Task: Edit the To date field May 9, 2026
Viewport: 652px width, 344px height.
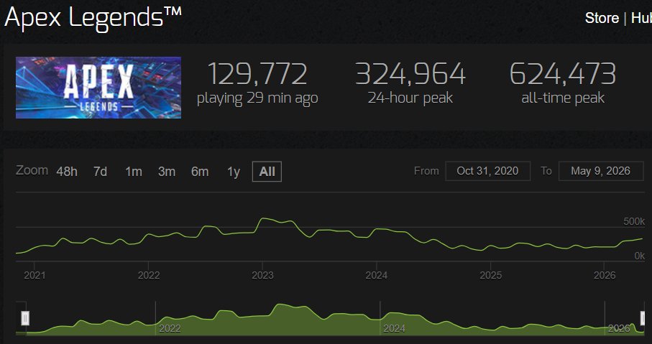Action: pyautogui.click(x=601, y=171)
